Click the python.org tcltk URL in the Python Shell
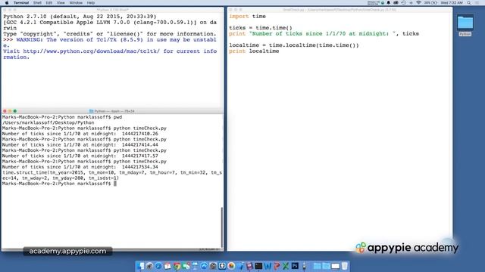This screenshot has height=272, width=485. click(92, 51)
